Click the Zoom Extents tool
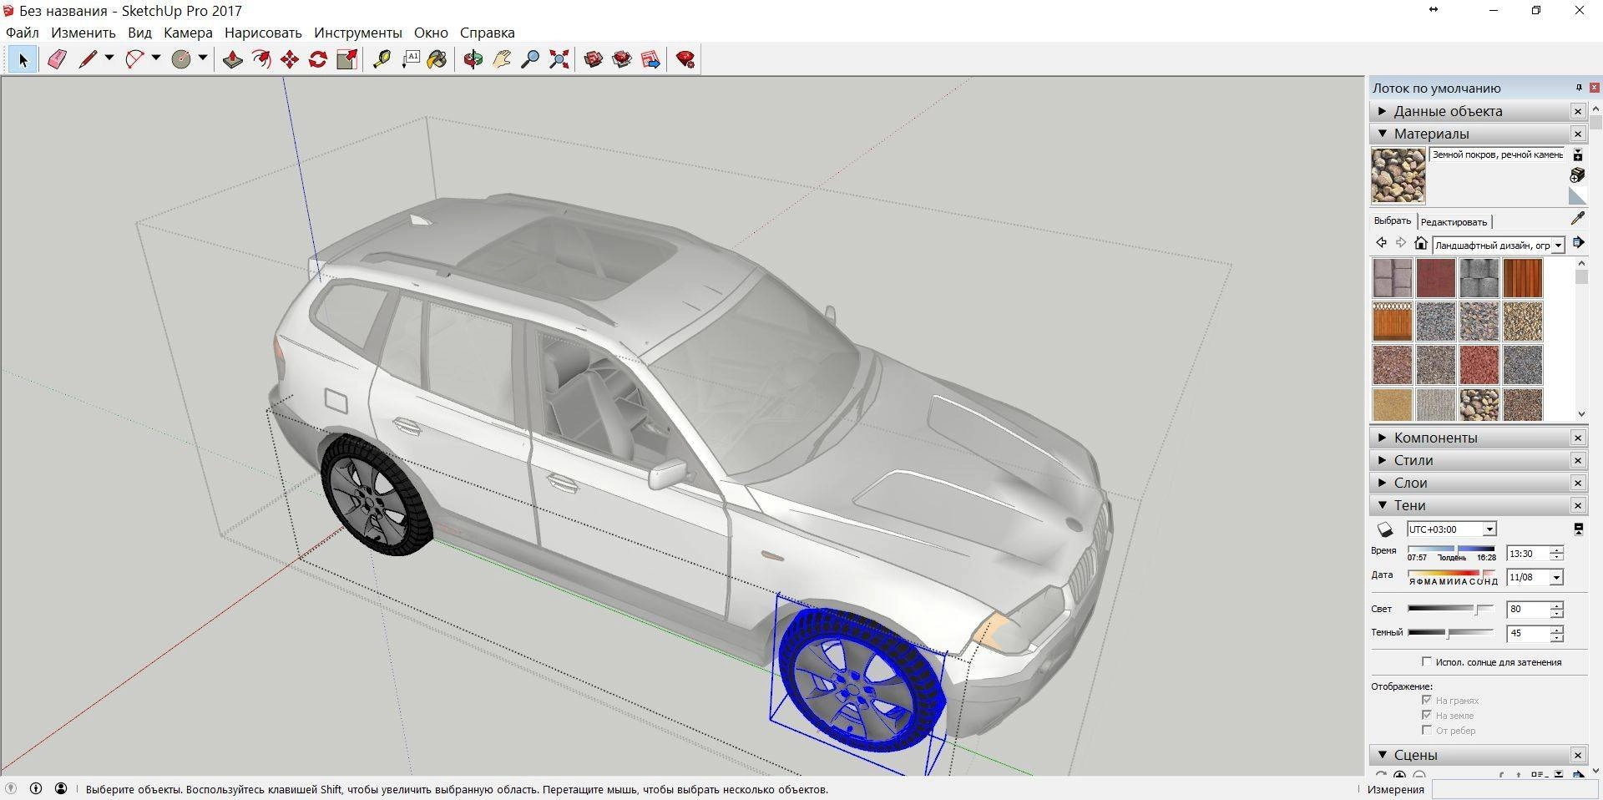 tap(559, 59)
